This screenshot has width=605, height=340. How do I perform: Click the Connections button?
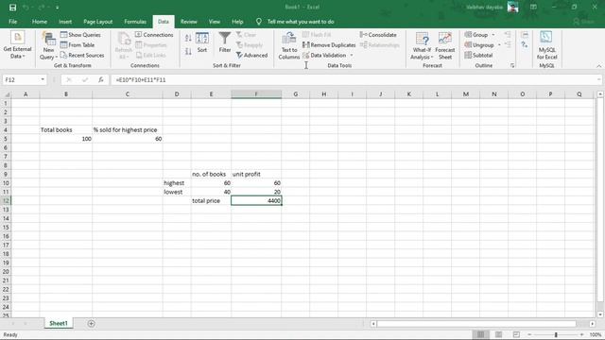point(154,35)
